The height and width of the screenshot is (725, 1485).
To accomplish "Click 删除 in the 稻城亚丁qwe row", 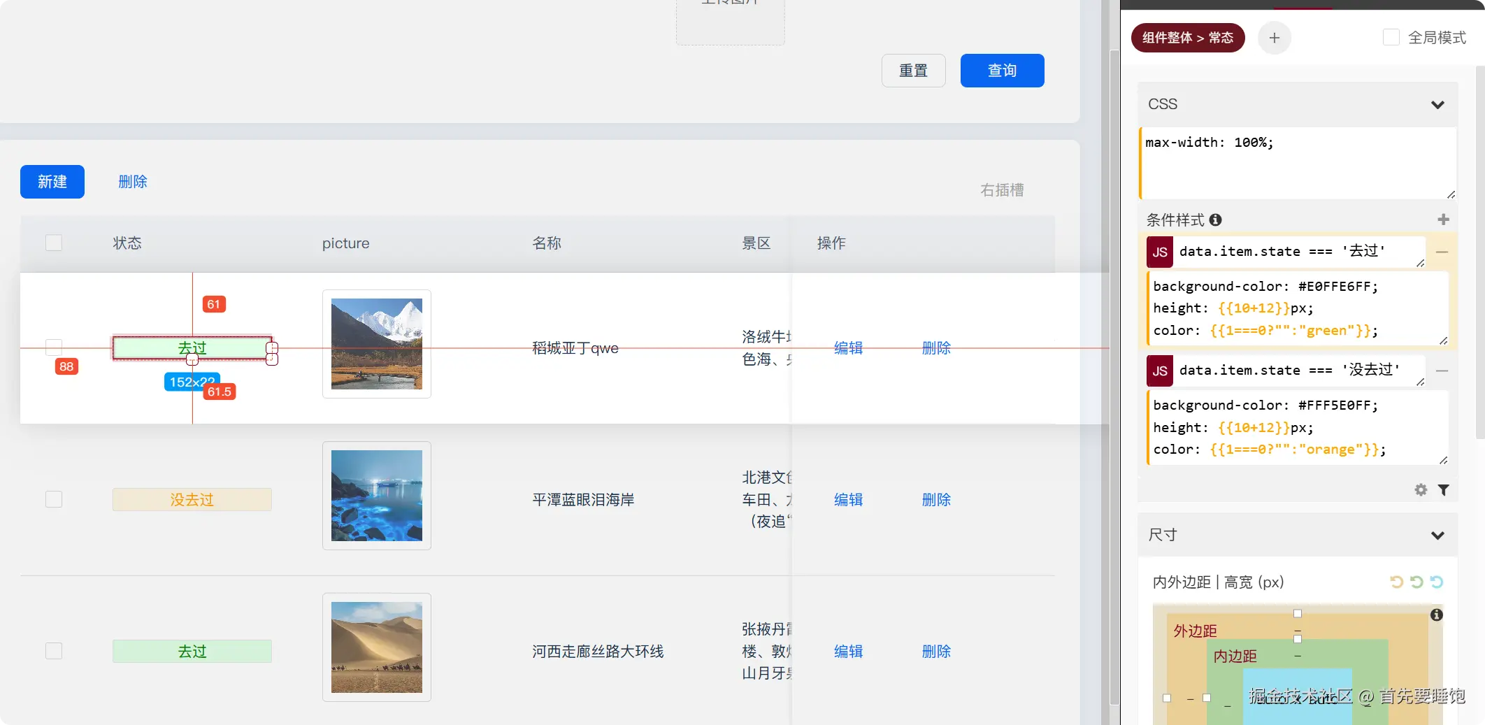I will tap(936, 347).
